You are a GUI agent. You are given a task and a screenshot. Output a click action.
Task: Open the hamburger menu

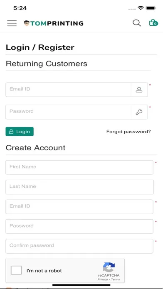12,23
